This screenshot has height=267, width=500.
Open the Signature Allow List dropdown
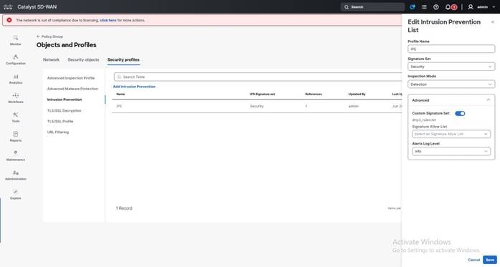[451, 134]
